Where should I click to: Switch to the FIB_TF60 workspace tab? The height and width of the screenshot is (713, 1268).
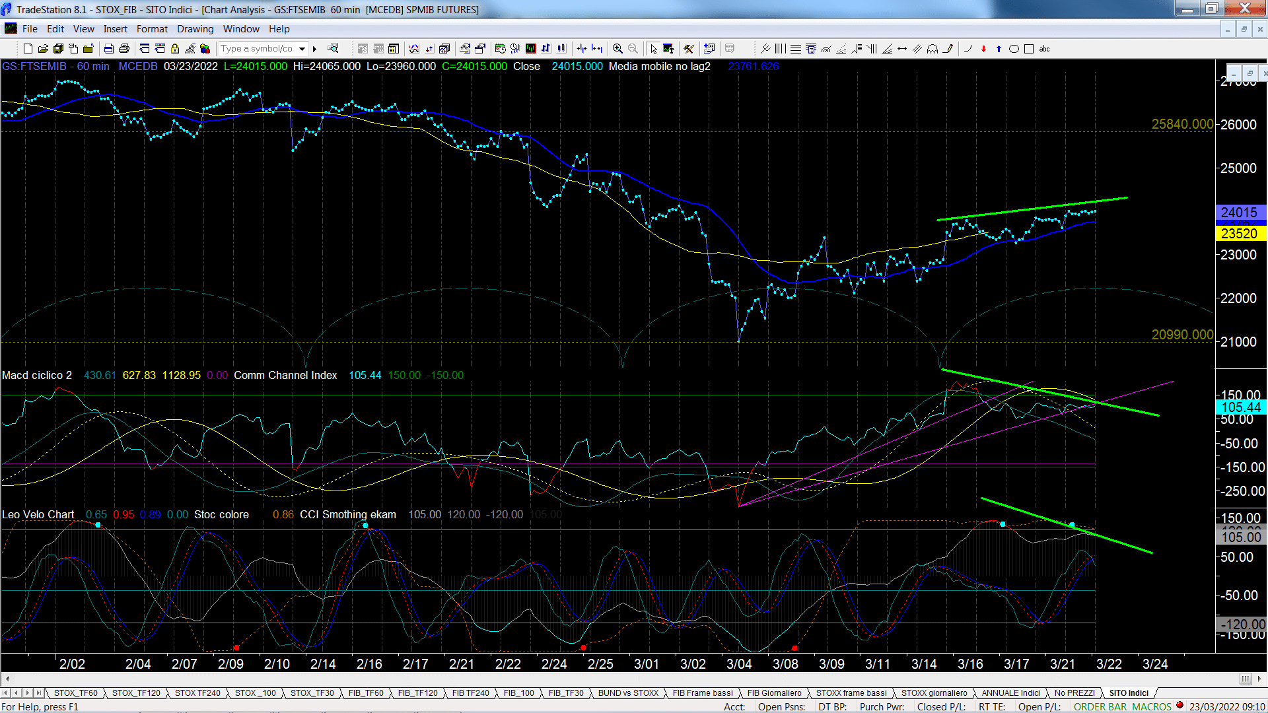(366, 693)
